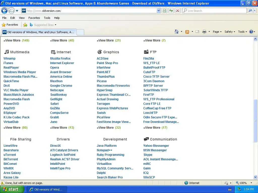Click the Old versions of Wind taskbar button

(47, 189)
